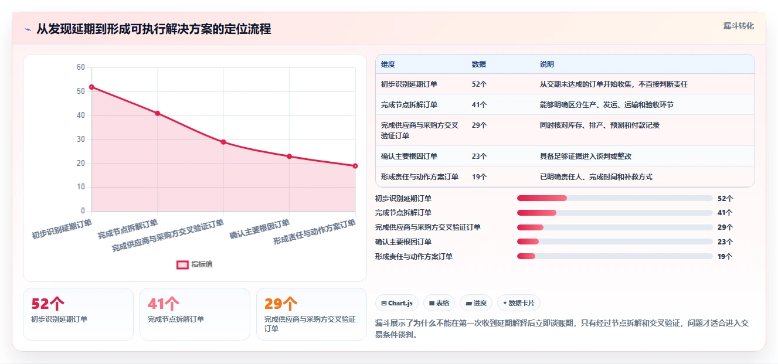This screenshot has width=778, height=364.
Task: Click progress list value 52个
Action: (x=725, y=199)
